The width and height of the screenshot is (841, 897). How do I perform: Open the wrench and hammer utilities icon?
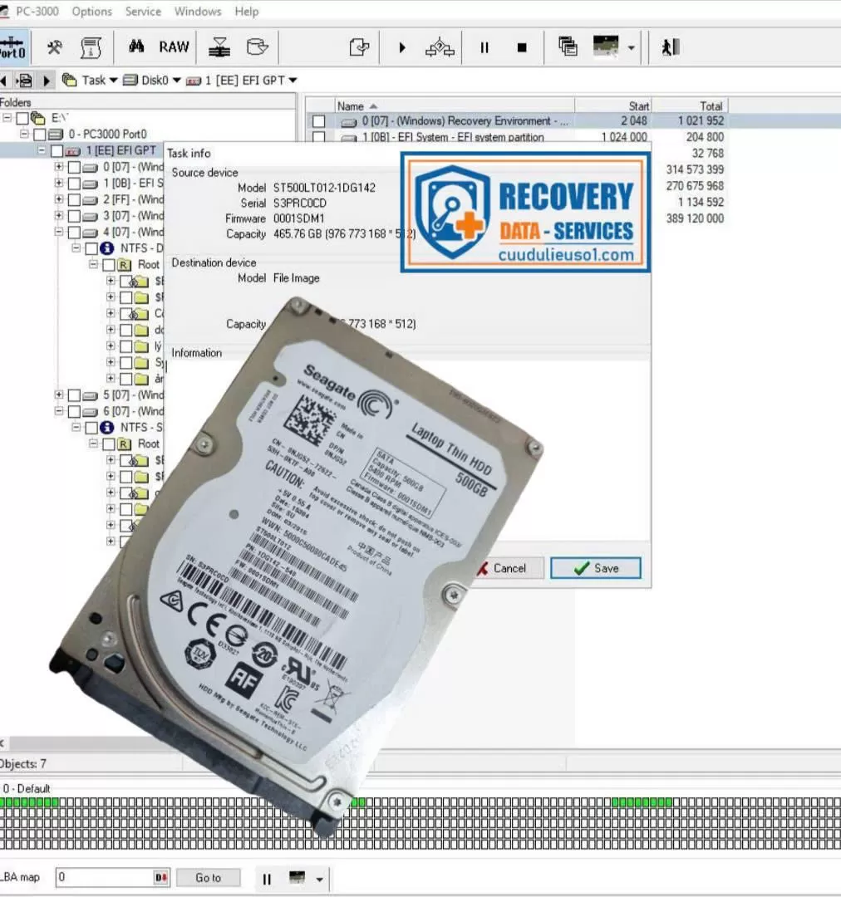[55, 47]
